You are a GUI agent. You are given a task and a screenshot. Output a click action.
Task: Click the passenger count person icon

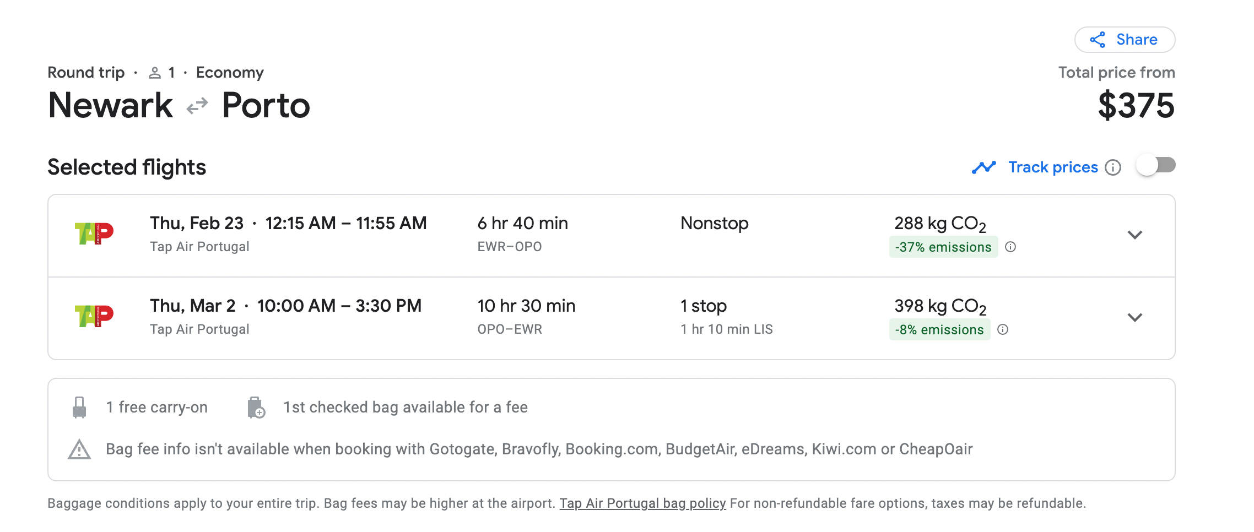(155, 73)
